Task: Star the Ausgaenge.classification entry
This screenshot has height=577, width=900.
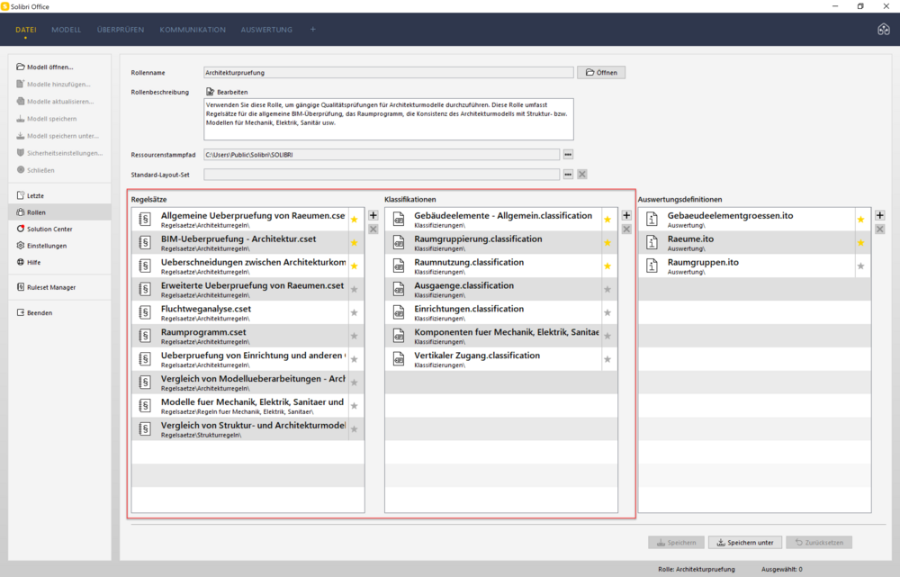Action: click(x=607, y=289)
